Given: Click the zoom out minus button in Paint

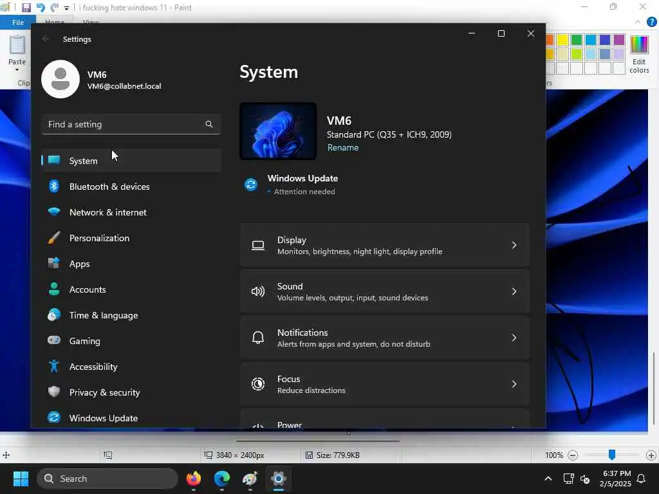Looking at the screenshot, I should [572, 455].
